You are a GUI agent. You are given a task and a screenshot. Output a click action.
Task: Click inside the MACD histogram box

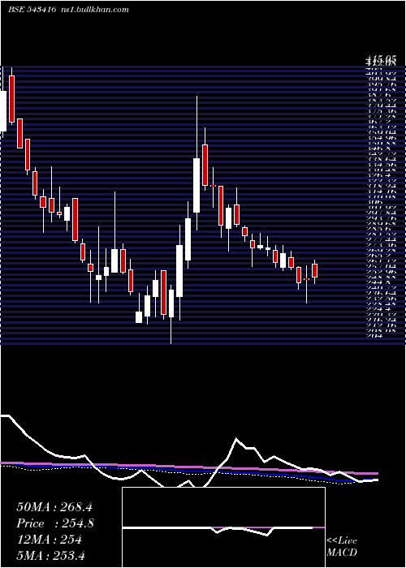pos(223,527)
